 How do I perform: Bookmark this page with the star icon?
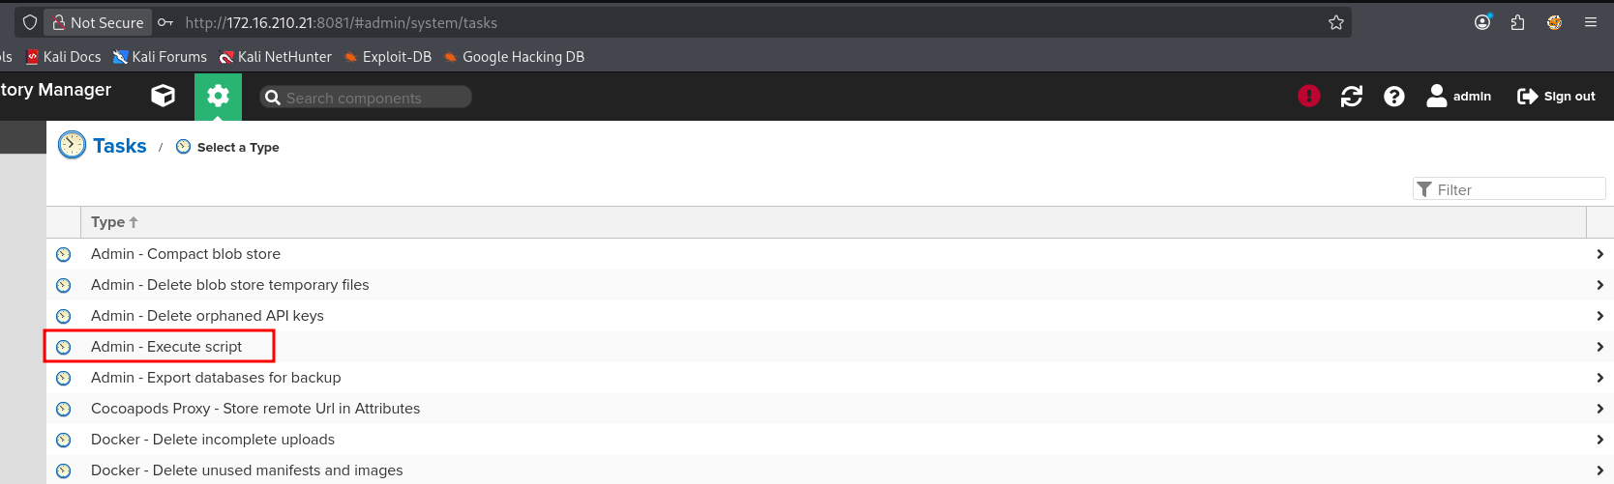coord(1336,22)
